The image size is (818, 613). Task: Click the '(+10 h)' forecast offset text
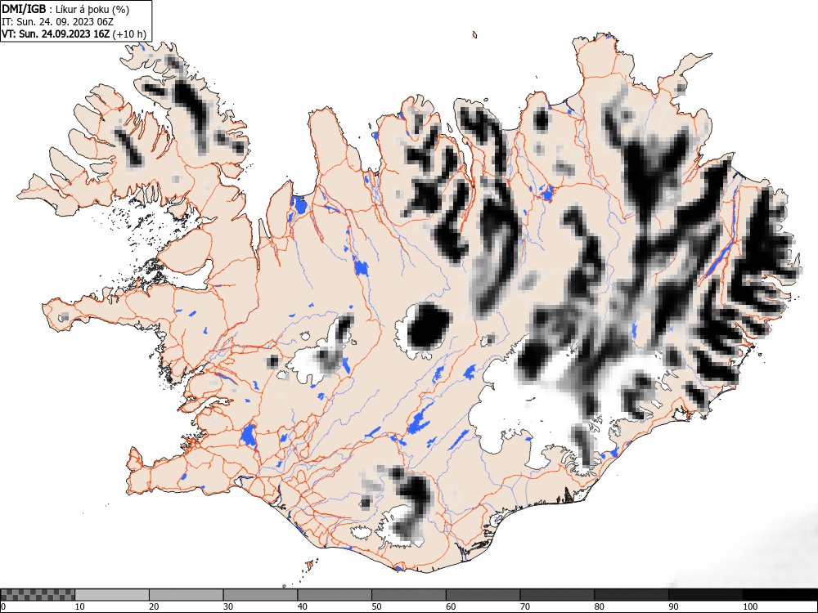pyautogui.click(x=129, y=34)
